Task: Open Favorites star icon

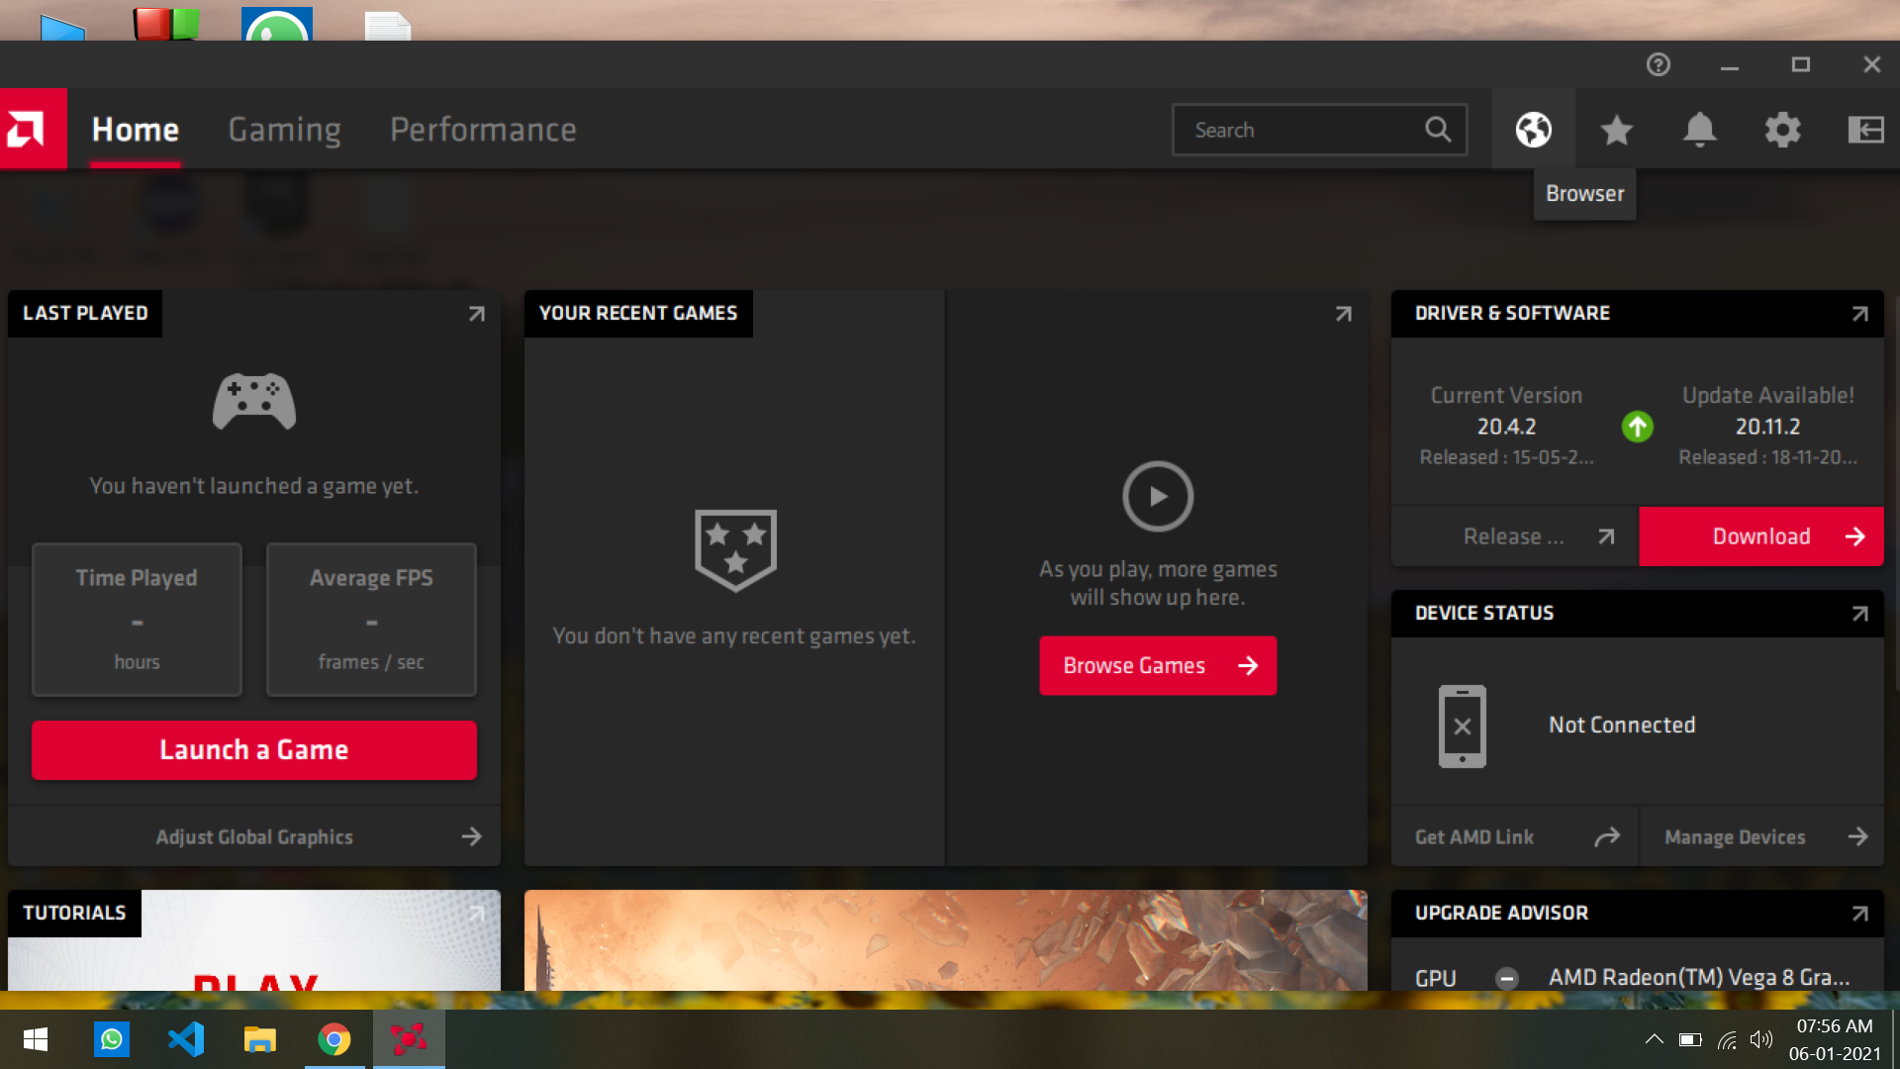Action: [1616, 130]
